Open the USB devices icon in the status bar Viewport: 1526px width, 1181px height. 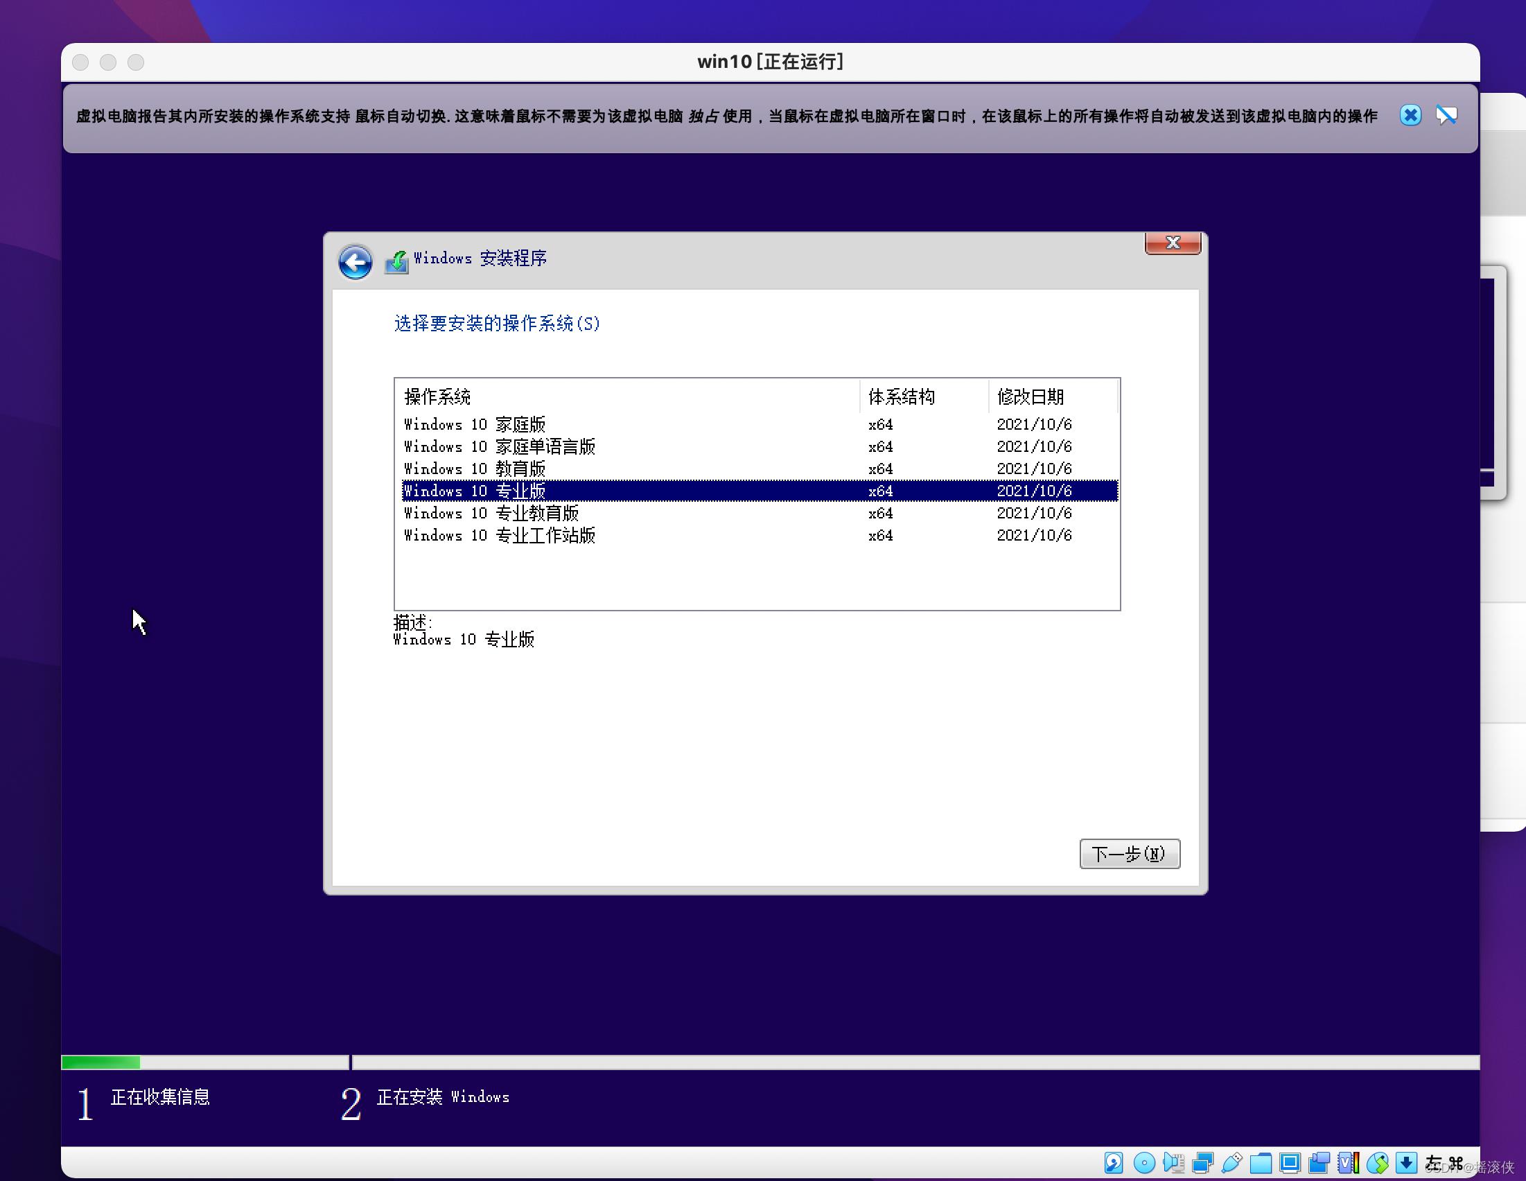[x=1232, y=1163]
